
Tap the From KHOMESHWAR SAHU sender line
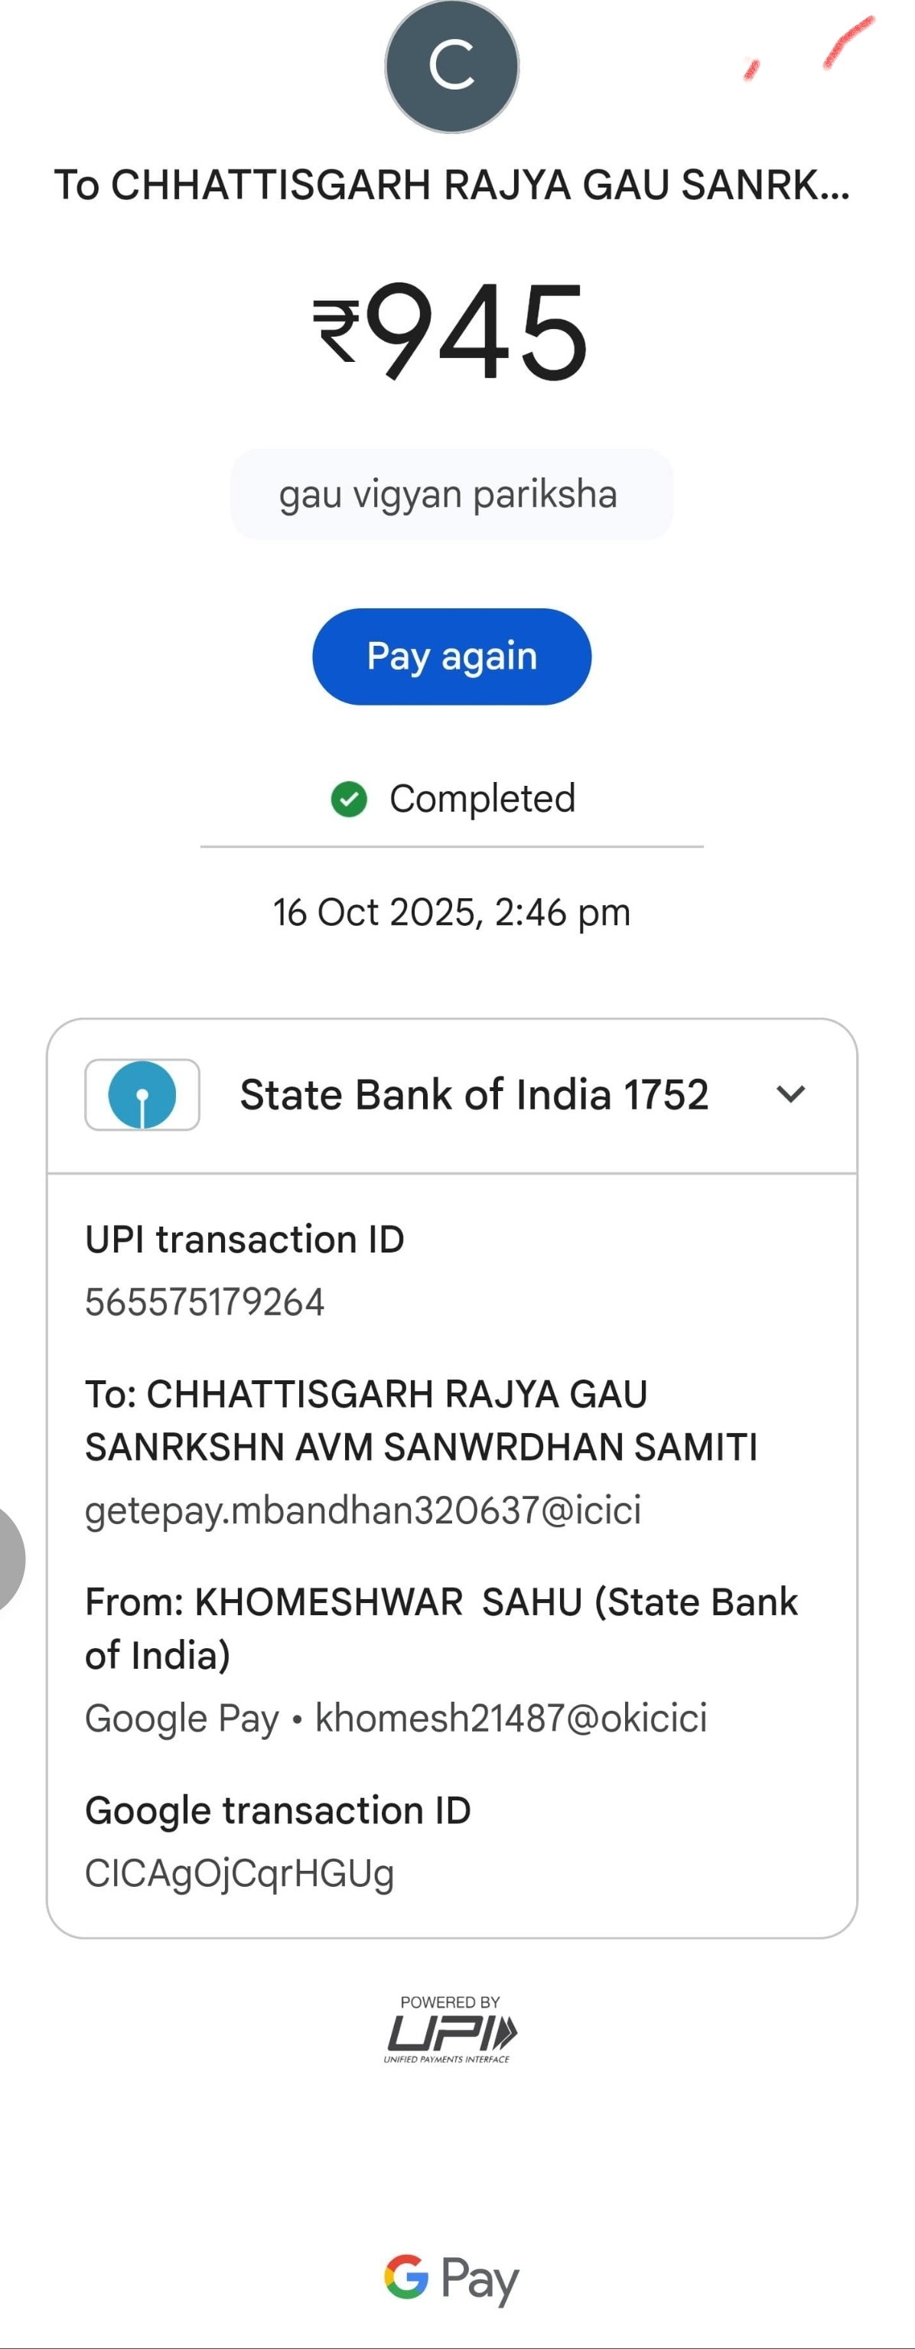coord(441,1629)
